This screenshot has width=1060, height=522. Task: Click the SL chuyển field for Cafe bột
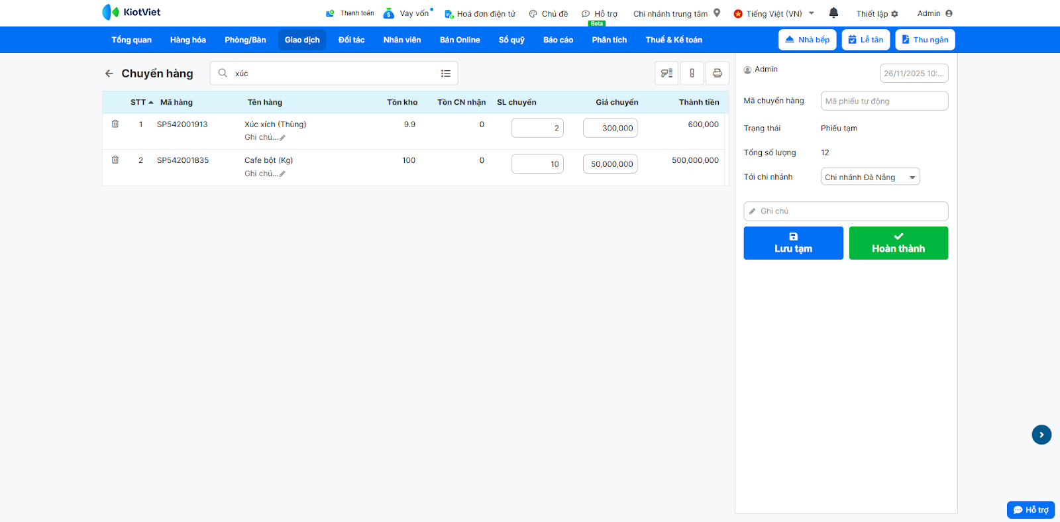(x=537, y=164)
